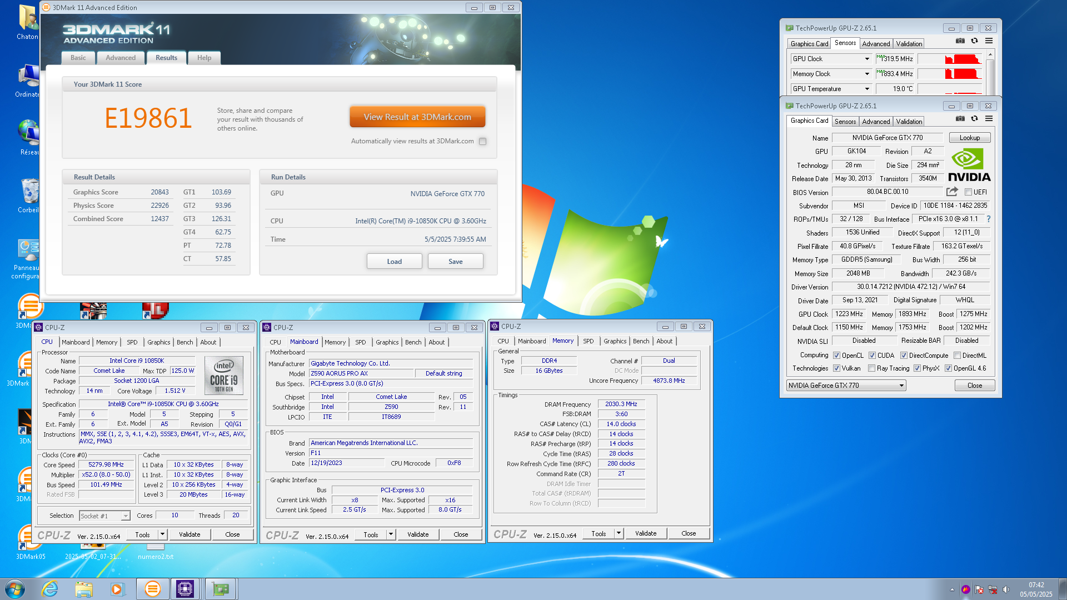1067x600 pixels.
Task: Click the BIOS export arrow icon in GPU-Z
Action: click(952, 192)
